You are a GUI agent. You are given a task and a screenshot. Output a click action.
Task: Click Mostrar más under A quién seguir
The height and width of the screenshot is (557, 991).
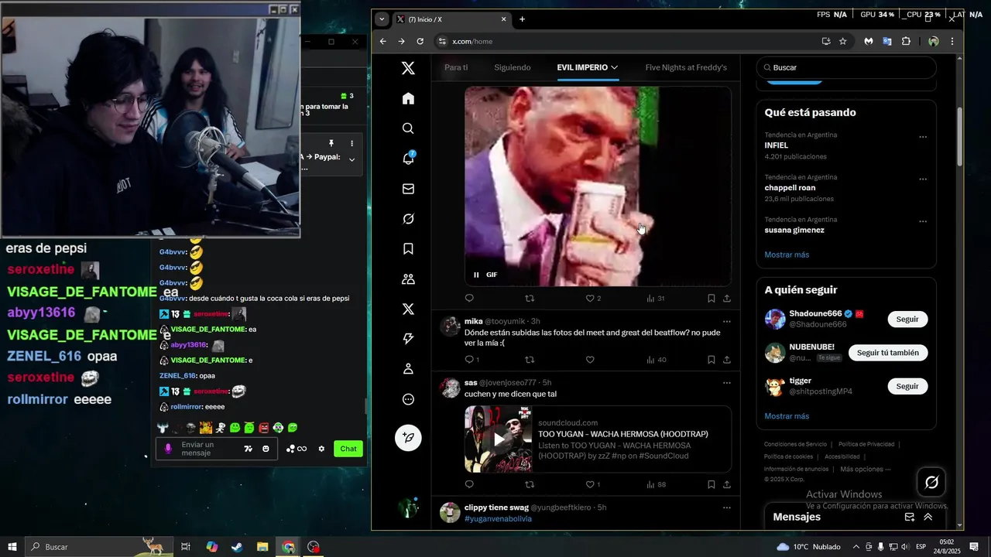click(x=787, y=416)
